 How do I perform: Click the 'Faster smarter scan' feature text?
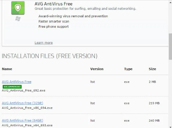(54, 21)
